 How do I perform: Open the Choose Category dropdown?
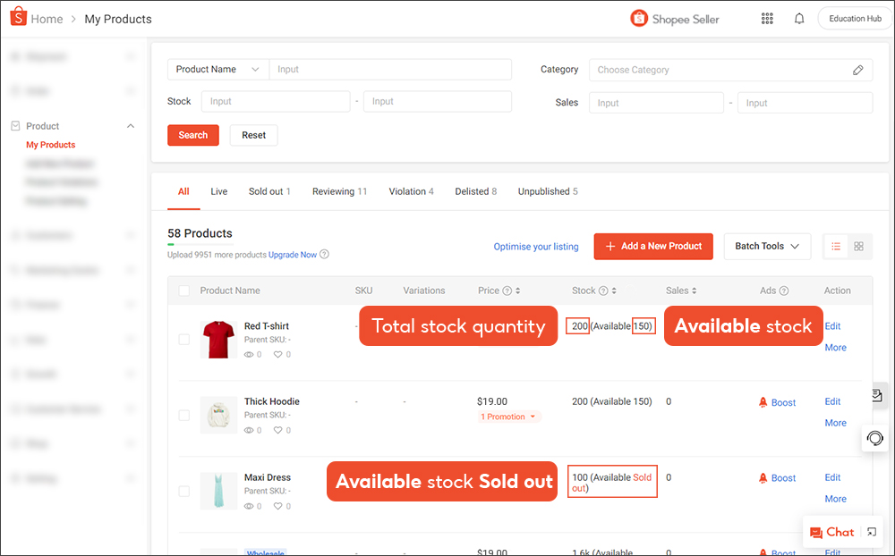click(730, 70)
